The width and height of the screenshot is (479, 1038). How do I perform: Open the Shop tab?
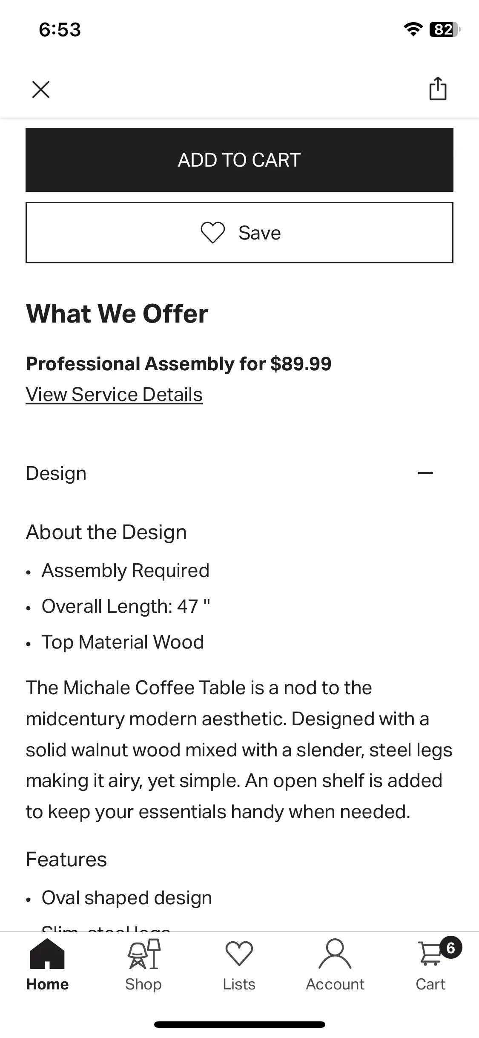coord(143,966)
